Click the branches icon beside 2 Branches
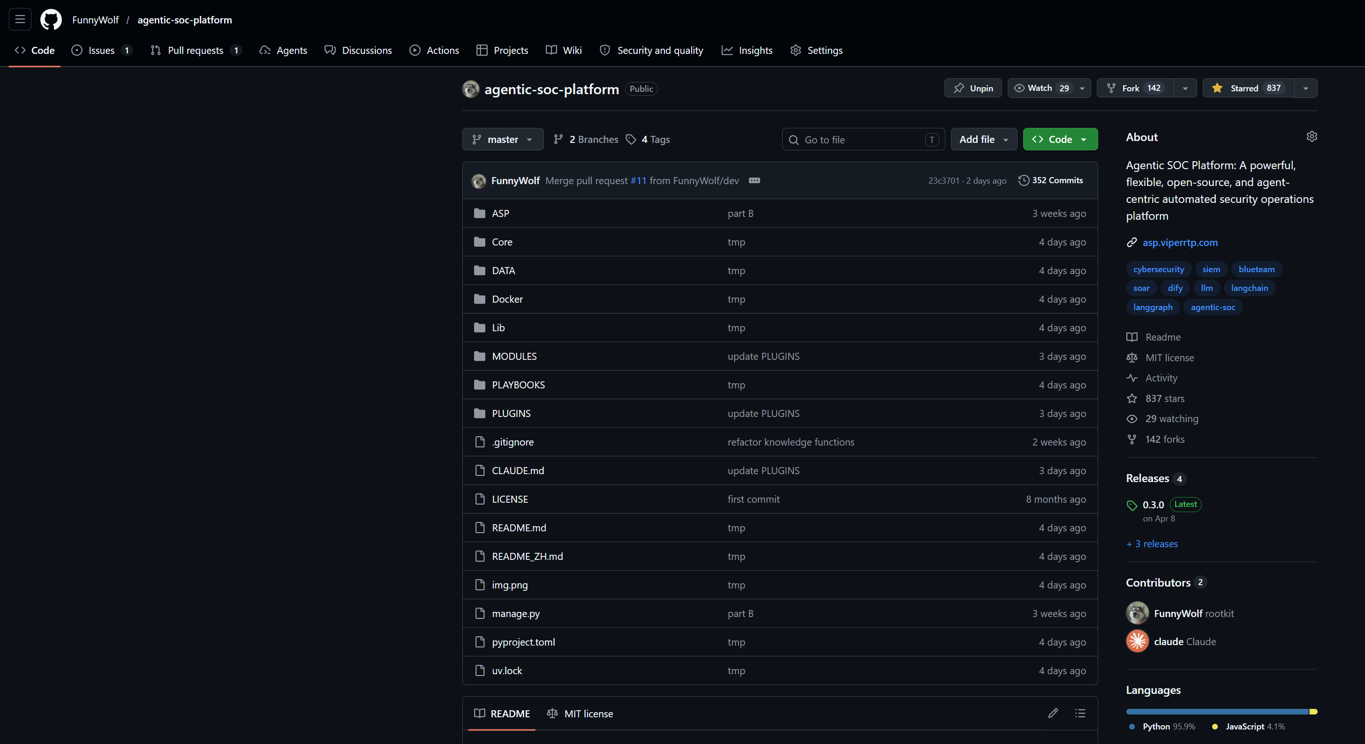Image resolution: width=1365 pixels, height=744 pixels. (x=558, y=139)
